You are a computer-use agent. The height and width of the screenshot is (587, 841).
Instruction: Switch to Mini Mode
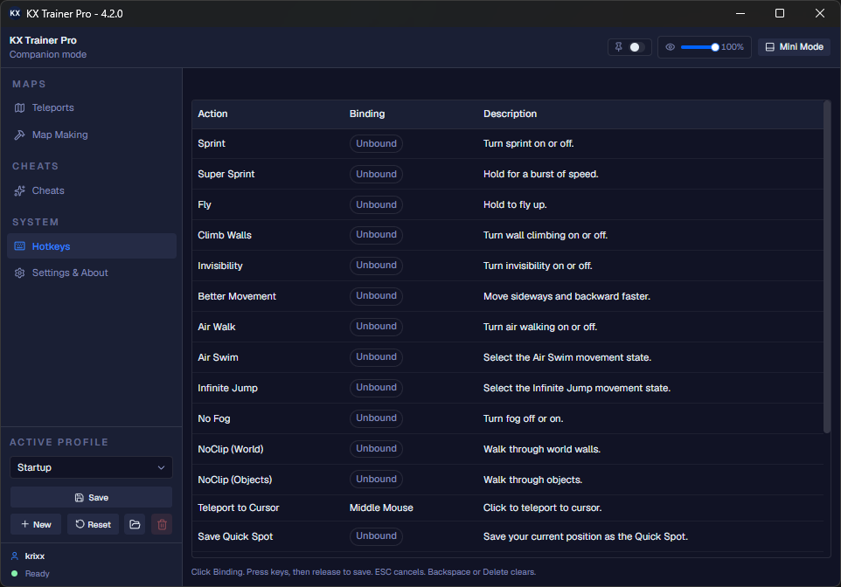[795, 47]
